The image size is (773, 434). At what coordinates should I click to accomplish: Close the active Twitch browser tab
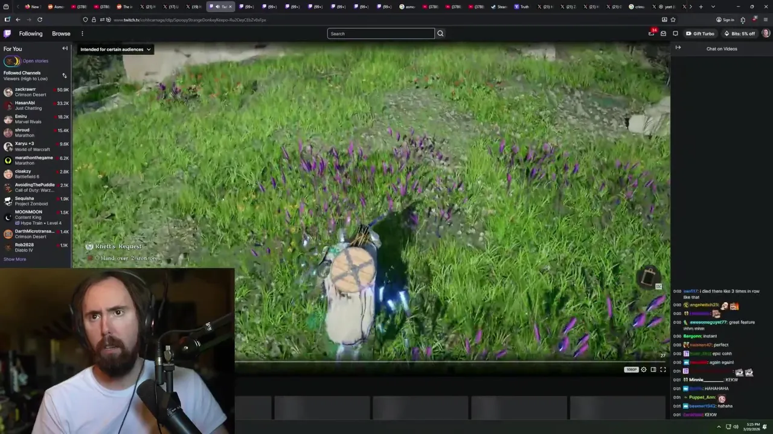click(x=230, y=7)
